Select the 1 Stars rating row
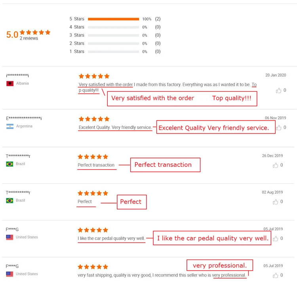The image size is (297, 288). [x=77, y=51]
